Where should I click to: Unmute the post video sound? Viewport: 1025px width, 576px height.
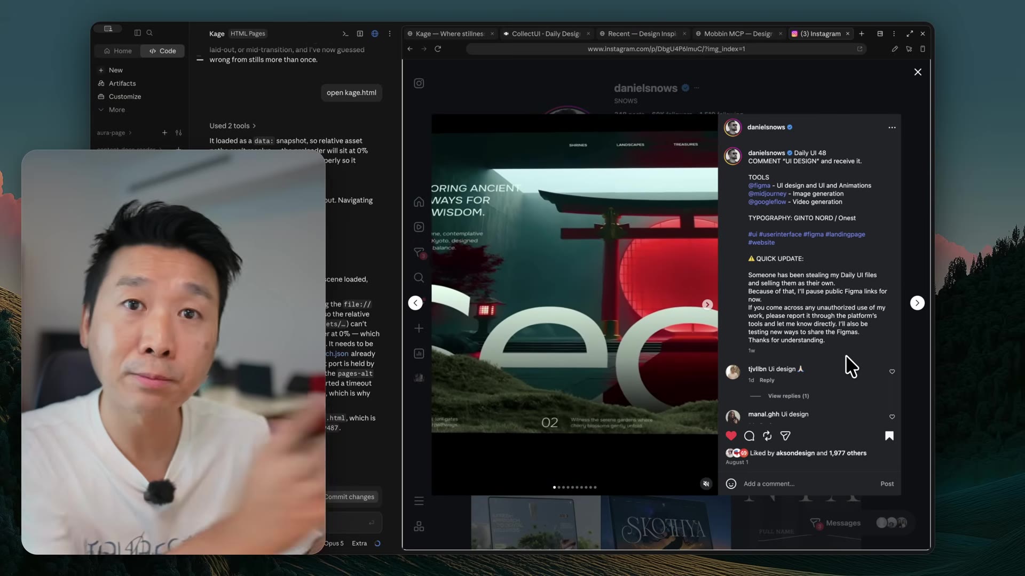coord(706,484)
